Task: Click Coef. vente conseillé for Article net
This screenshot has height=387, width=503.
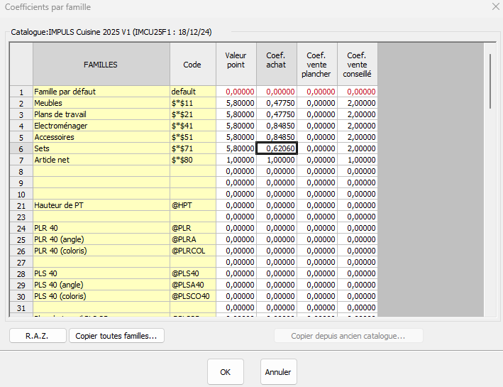Action: pos(358,160)
